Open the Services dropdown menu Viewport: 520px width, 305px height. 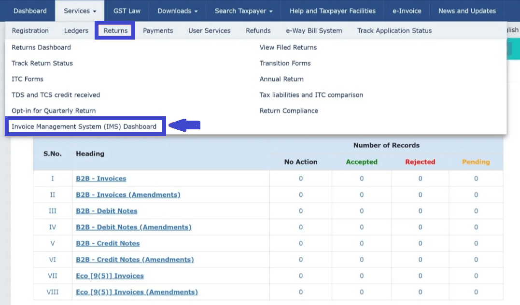pos(80,11)
